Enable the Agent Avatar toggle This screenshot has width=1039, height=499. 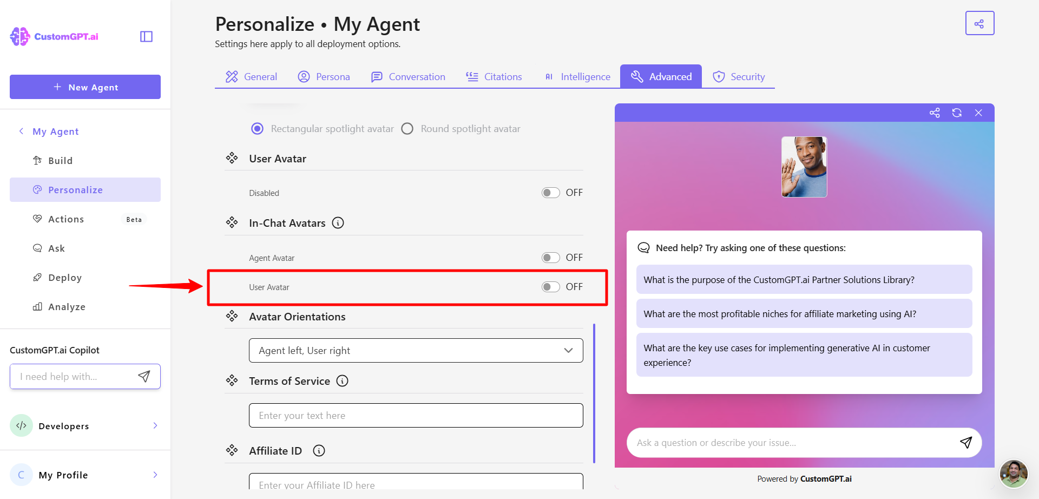pyautogui.click(x=551, y=258)
